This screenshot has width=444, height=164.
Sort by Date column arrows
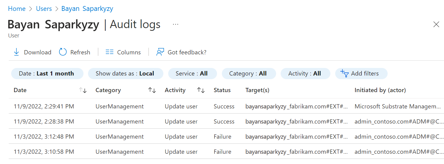(x=83, y=90)
